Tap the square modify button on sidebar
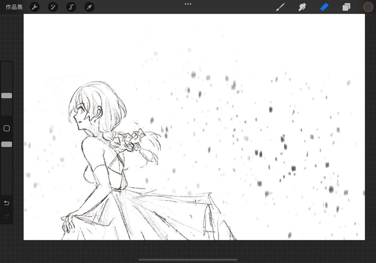 [7, 129]
